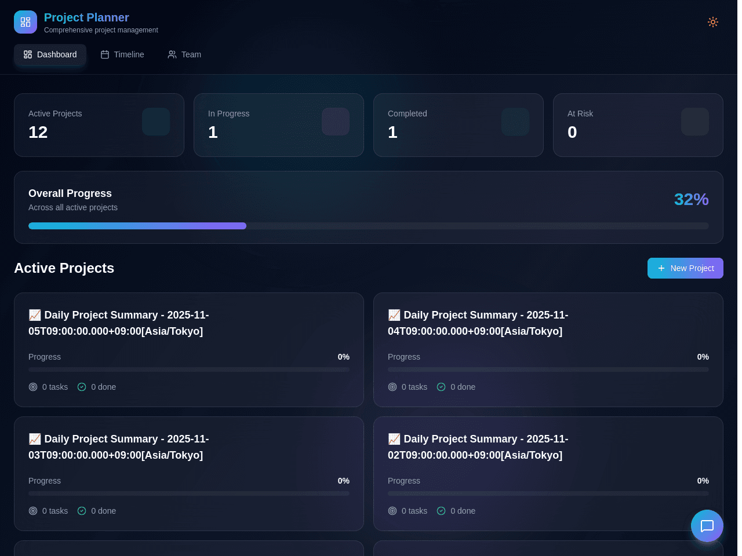Open the Daily Project Summary 2025-11-03 title
Screen dimensions: 742x556
(x=119, y=447)
